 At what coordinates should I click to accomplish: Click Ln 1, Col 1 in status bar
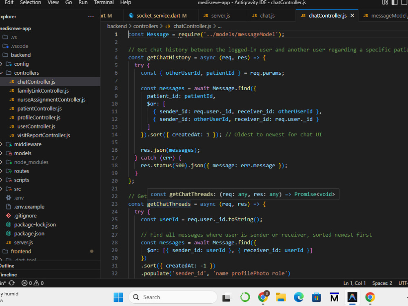[355, 283]
